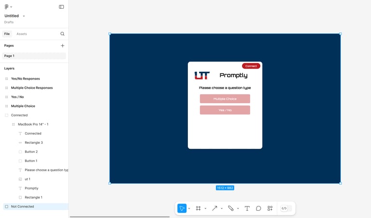Click section icon beside Connected layer
371x218 pixels.
click(x=7, y=115)
